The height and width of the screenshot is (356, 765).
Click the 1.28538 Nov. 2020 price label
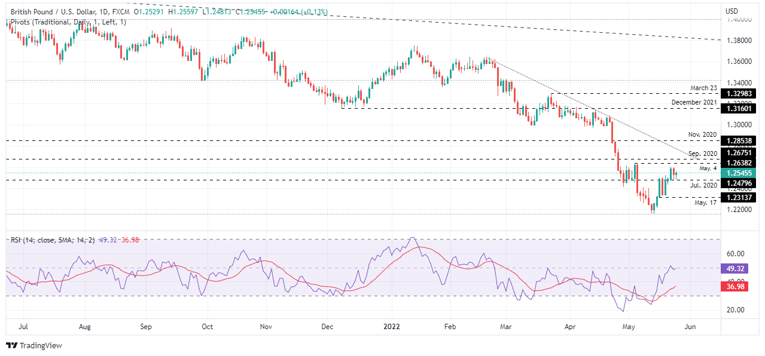pos(740,141)
